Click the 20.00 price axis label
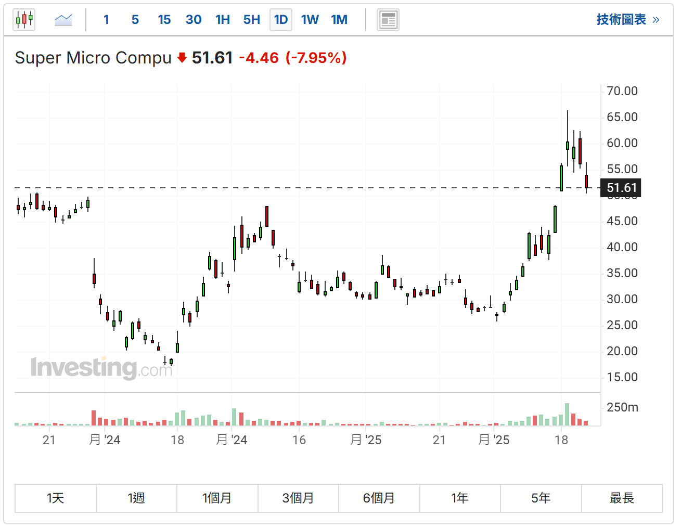 [x=622, y=351]
